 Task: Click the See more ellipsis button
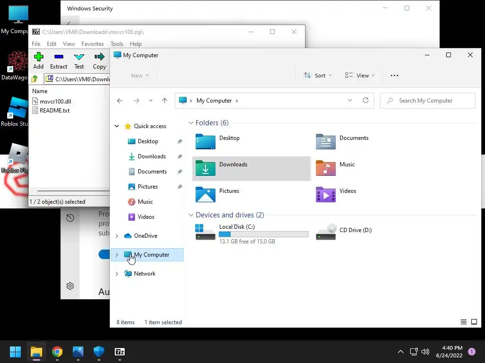coord(395,75)
